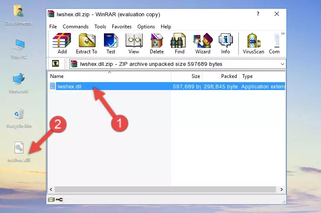Select the iwshex.dll file row
The width and height of the screenshot is (321, 213).
tap(167, 86)
